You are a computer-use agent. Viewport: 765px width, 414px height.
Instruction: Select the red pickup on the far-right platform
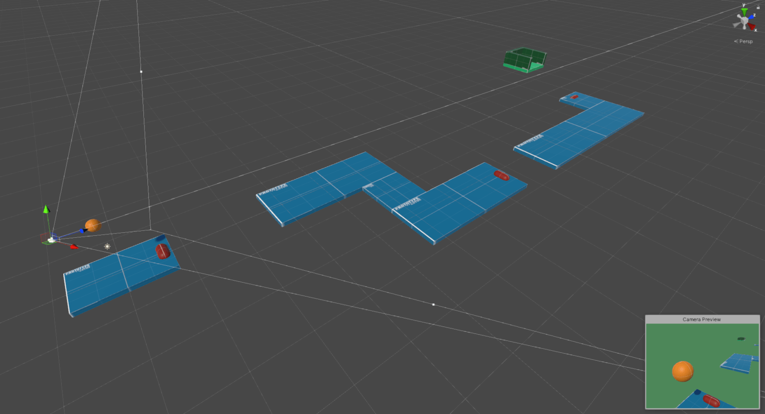point(574,98)
